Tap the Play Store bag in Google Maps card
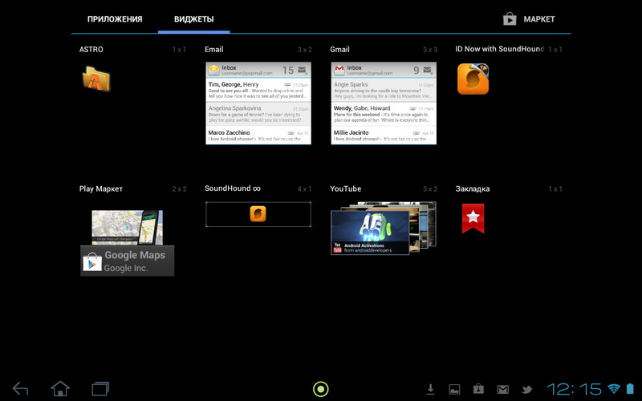This screenshot has height=401, width=642. pos(92,262)
